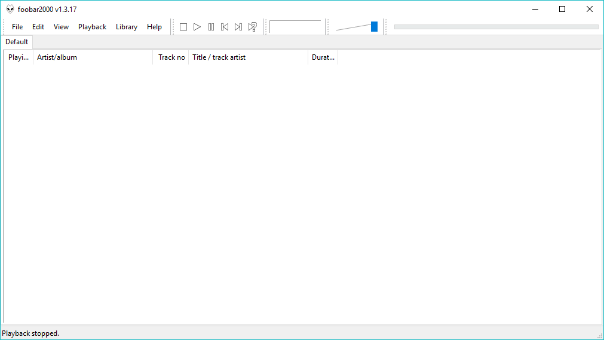This screenshot has height=340, width=604.
Task: Click the Duration column header
Action: point(323,57)
